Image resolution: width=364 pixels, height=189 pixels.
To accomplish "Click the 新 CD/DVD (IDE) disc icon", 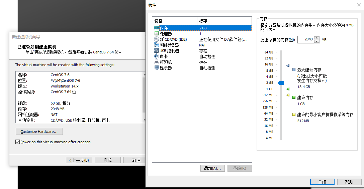I will pos(157,39).
